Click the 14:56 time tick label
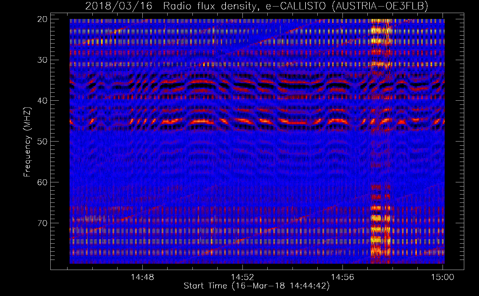 click(343, 277)
